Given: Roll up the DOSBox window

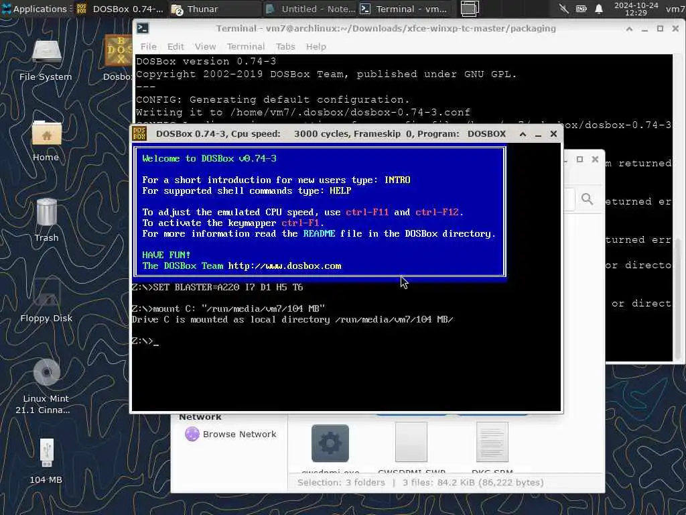Looking at the screenshot, I should 523,134.
